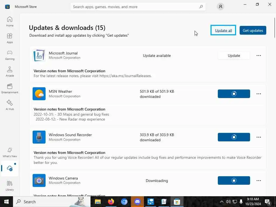Go to the Home section in sidebar
The width and height of the screenshot is (276, 207).
click(x=10, y=22)
